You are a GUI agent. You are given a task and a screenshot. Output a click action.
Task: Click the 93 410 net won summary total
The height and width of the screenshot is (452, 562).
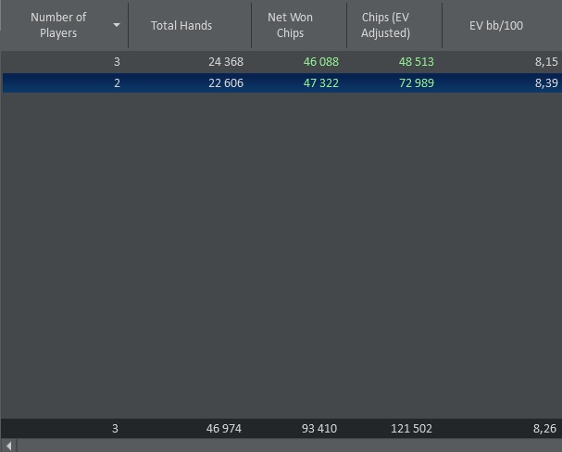coord(319,429)
